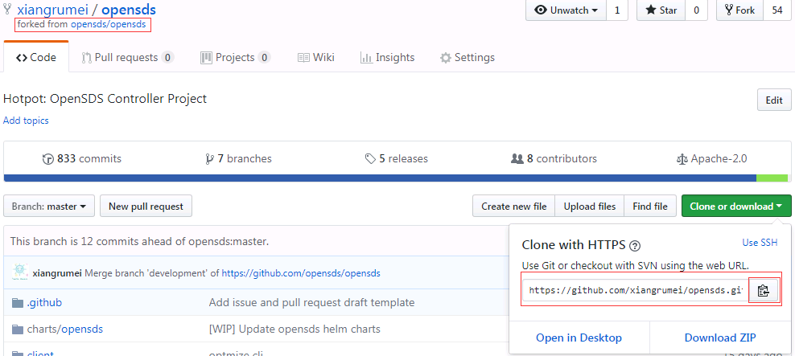Open the Projects tab
The width and height of the screenshot is (795, 356).
click(235, 57)
